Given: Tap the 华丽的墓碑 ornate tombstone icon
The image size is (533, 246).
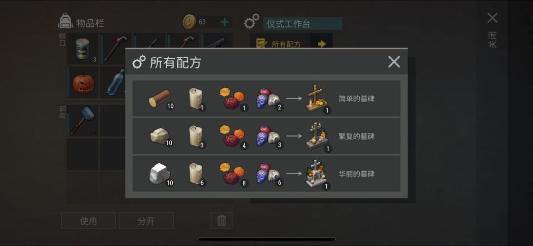Looking at the screenshot, I should [x=316, y=174].
